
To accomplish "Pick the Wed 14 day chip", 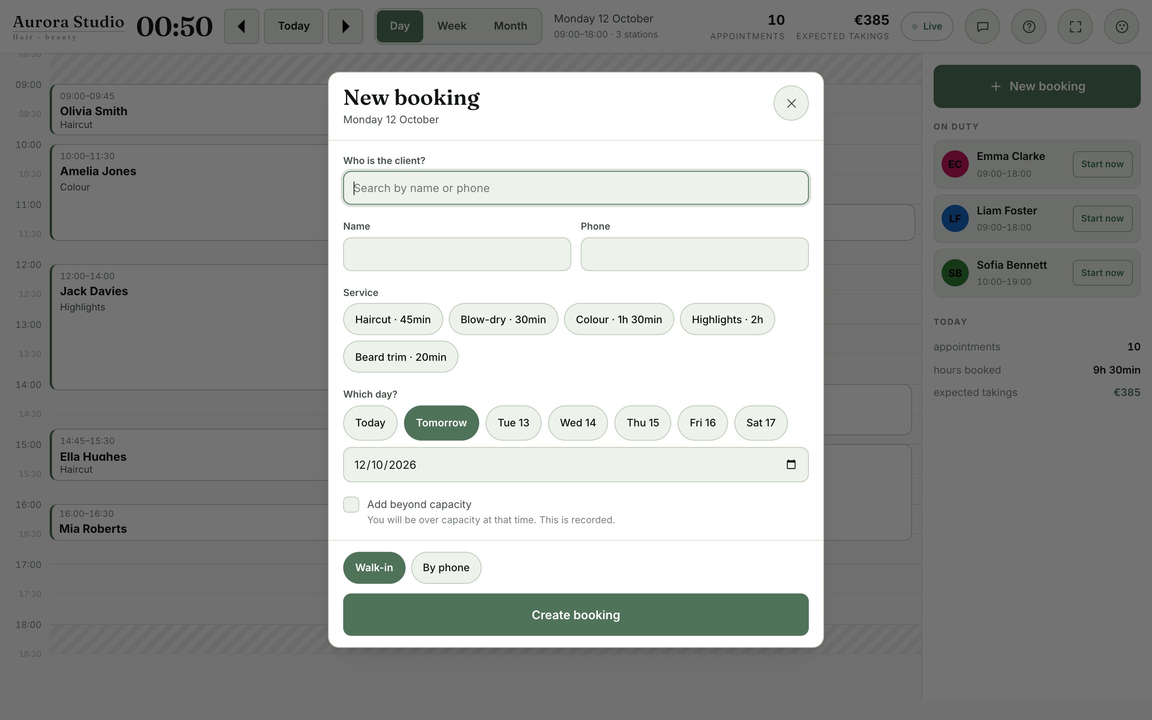I will (x=578, y=423).
